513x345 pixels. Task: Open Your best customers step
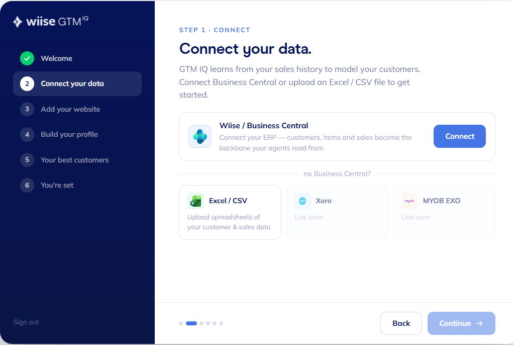77,160
